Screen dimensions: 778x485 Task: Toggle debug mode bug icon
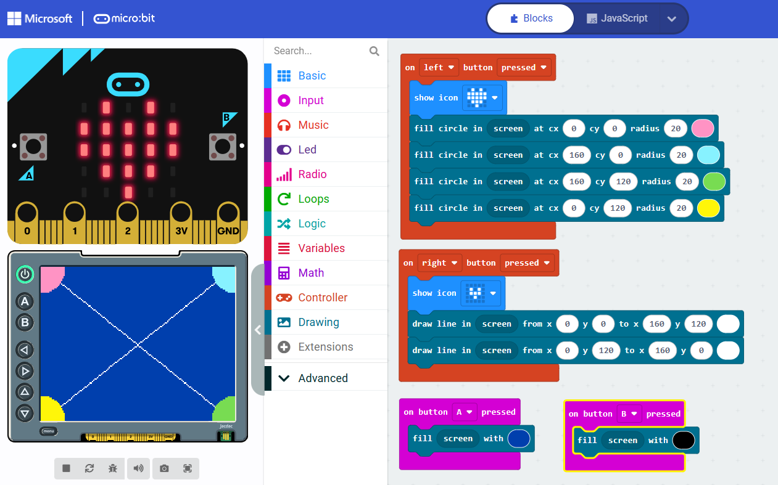coord(112,468)
